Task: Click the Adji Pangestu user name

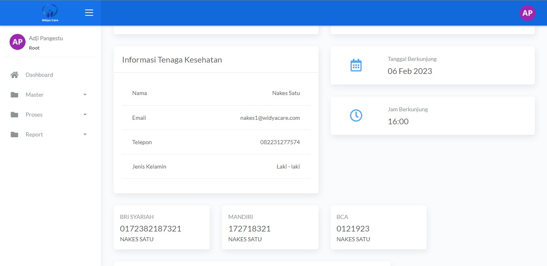Action: [x=46, y=38]
